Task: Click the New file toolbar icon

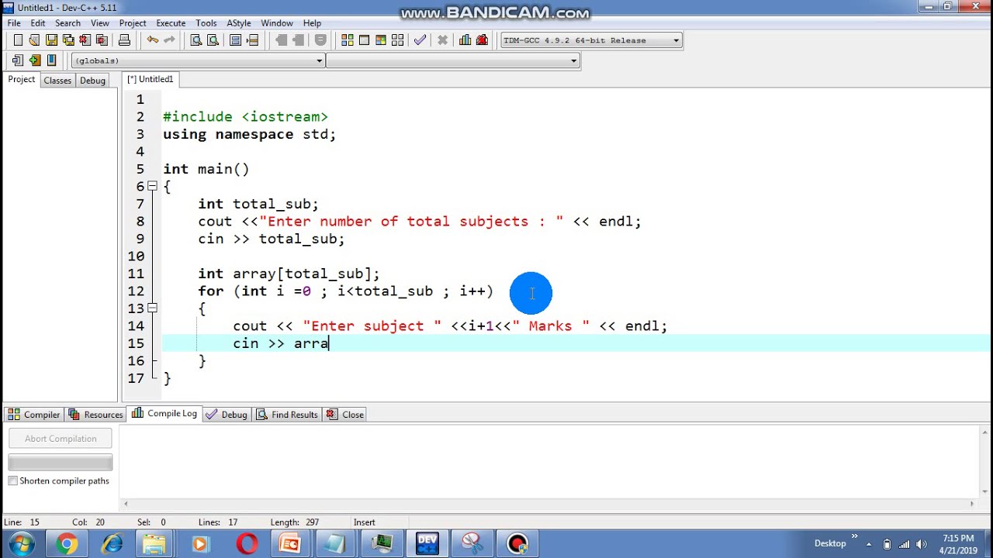Action: coord(18,40)
